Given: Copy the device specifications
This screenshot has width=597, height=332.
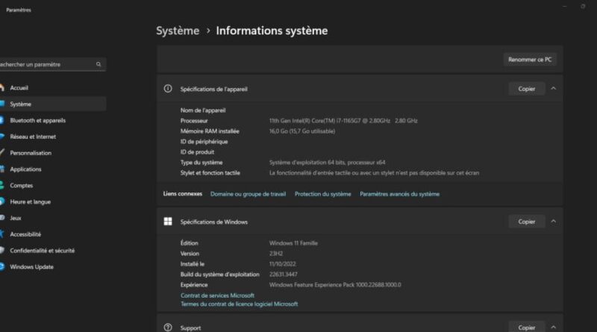Looking at the screenshot, I should tap(527, 89).
